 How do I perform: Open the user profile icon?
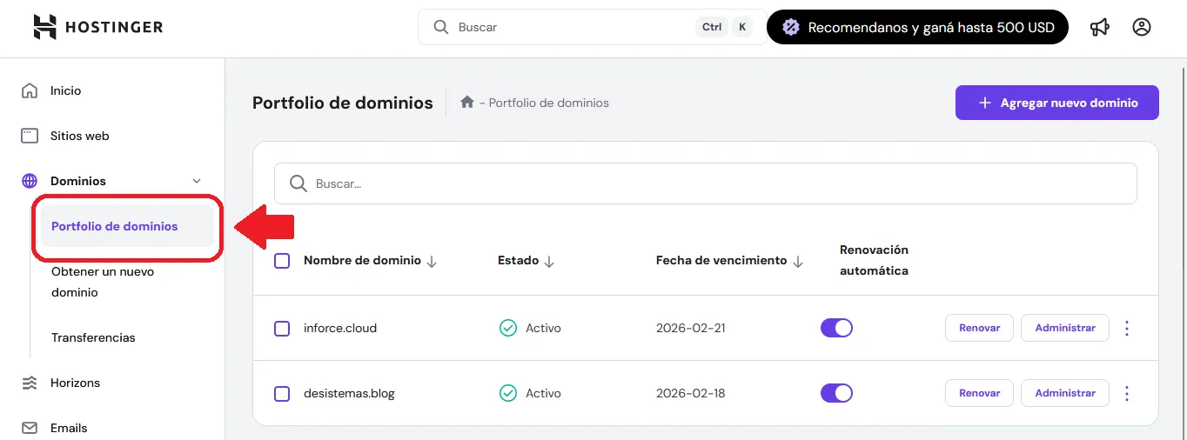[1142, 27]
